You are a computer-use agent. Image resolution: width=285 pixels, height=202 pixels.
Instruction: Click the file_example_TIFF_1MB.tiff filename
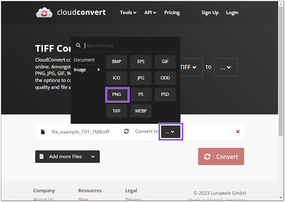[x=81, y=131]
